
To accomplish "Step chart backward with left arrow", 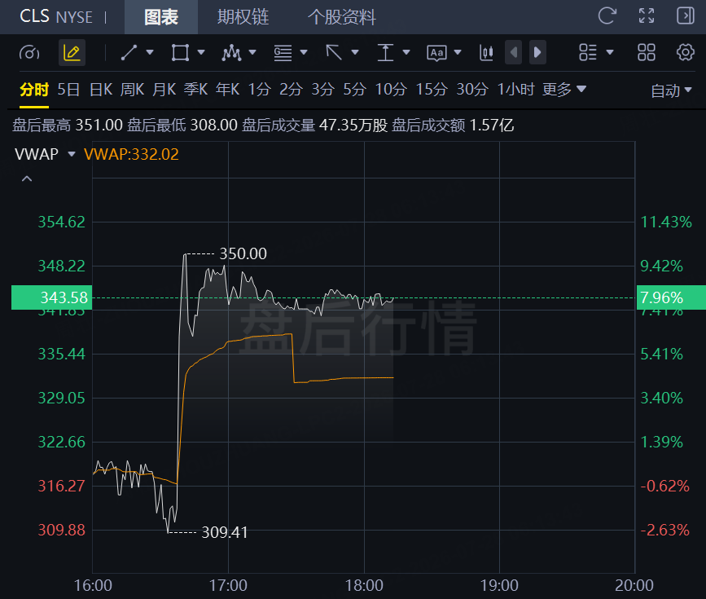I will [513, 53].
